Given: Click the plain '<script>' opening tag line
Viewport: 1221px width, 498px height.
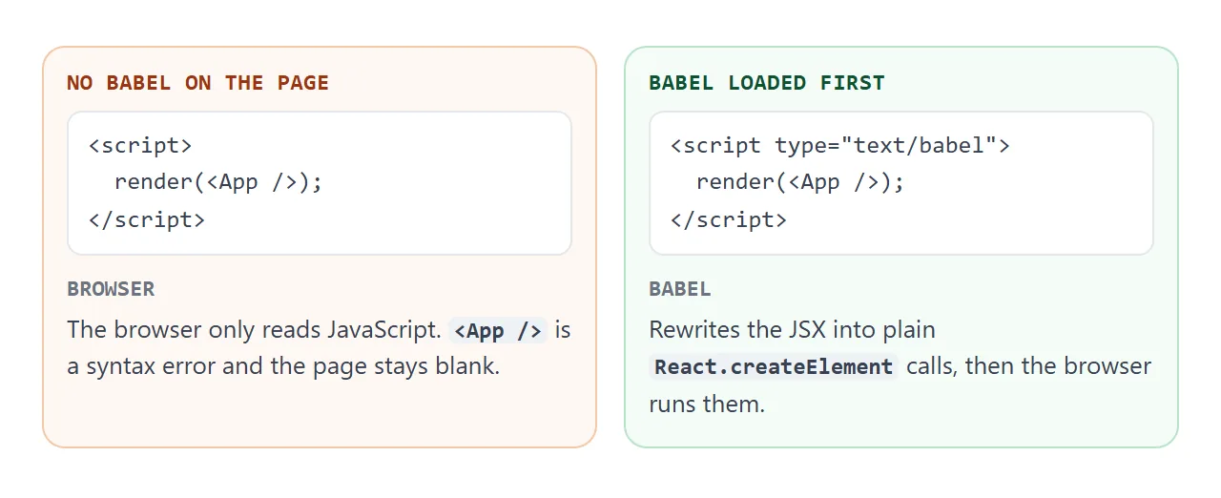Looking at the screenshot, I should pyautogui.click(x=140, y=146).
